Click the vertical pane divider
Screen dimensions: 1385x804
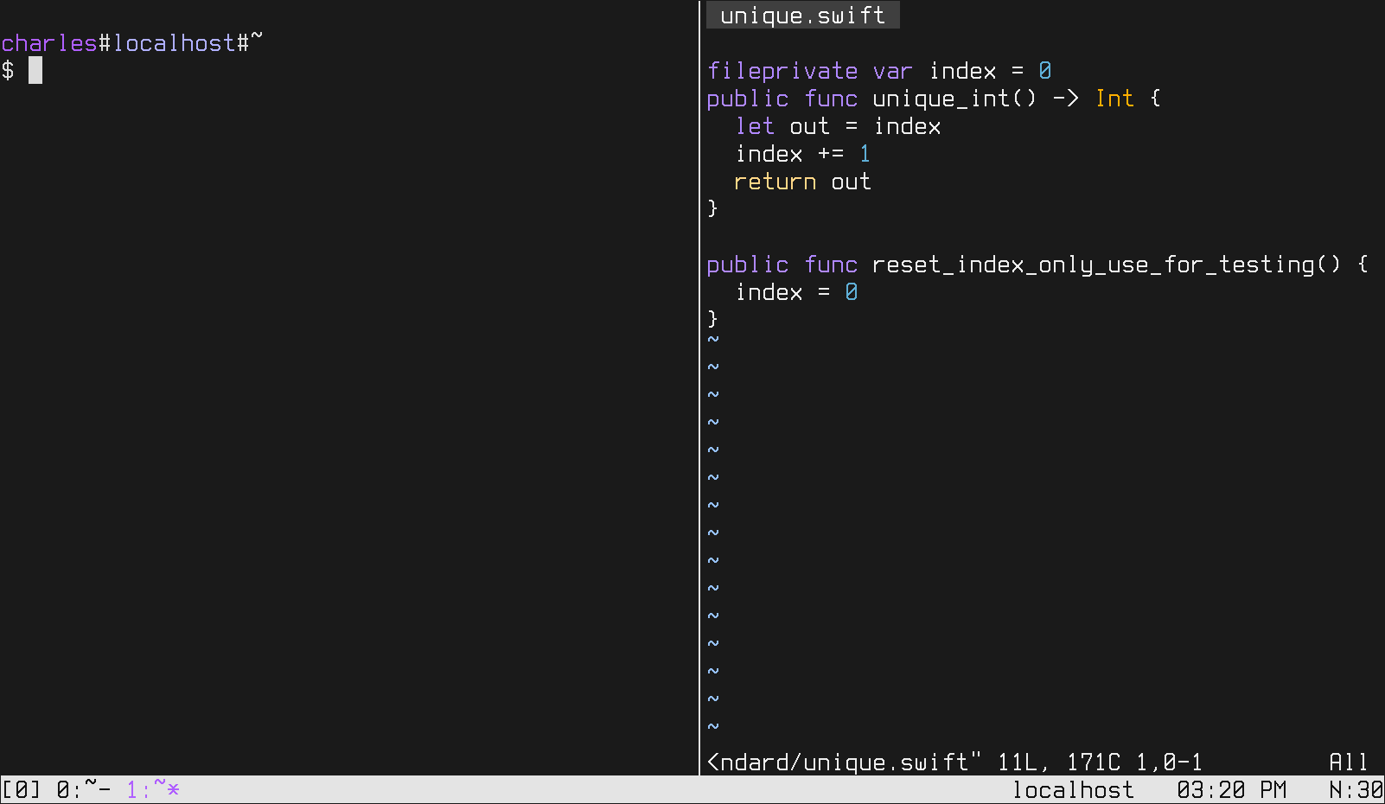(699, 389)
